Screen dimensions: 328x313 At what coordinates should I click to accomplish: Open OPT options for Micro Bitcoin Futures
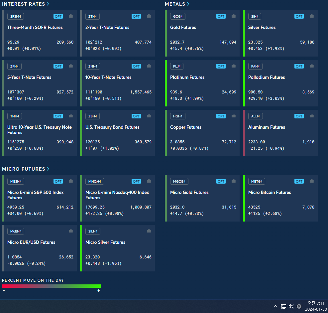pyautogui.click(x=299, y=181)
